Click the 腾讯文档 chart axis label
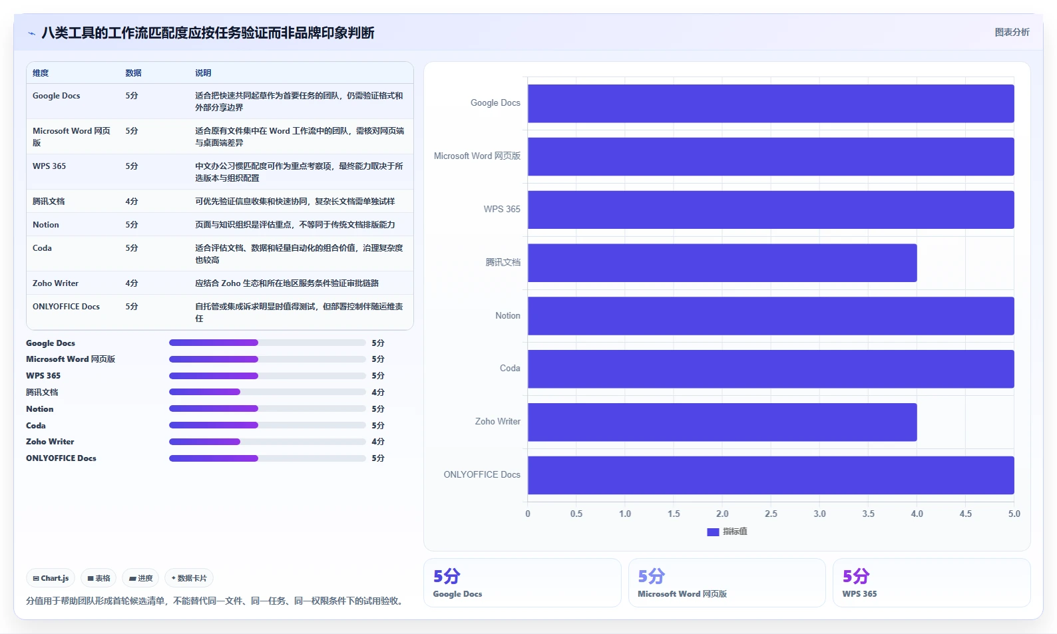Image resolution: width=1057 pixels, height=634 pixels. [x=503, y=263]
